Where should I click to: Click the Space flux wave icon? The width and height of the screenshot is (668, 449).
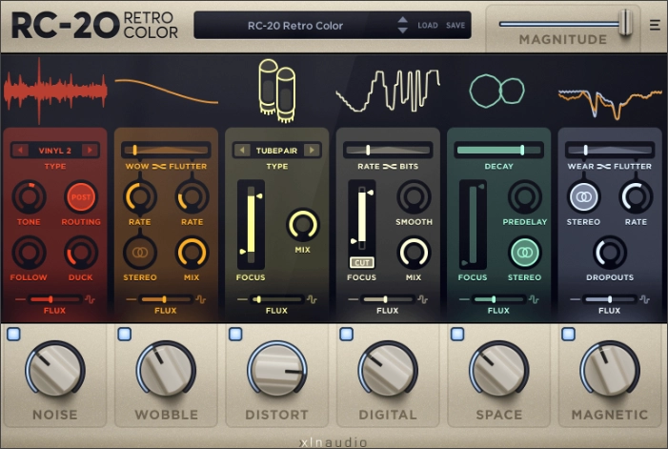(x=534, y=299)
